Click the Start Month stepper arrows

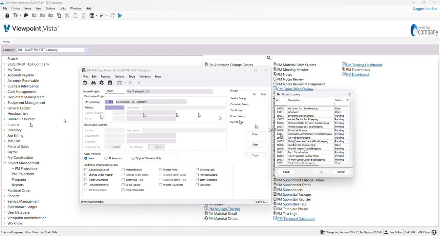[163, 147]
